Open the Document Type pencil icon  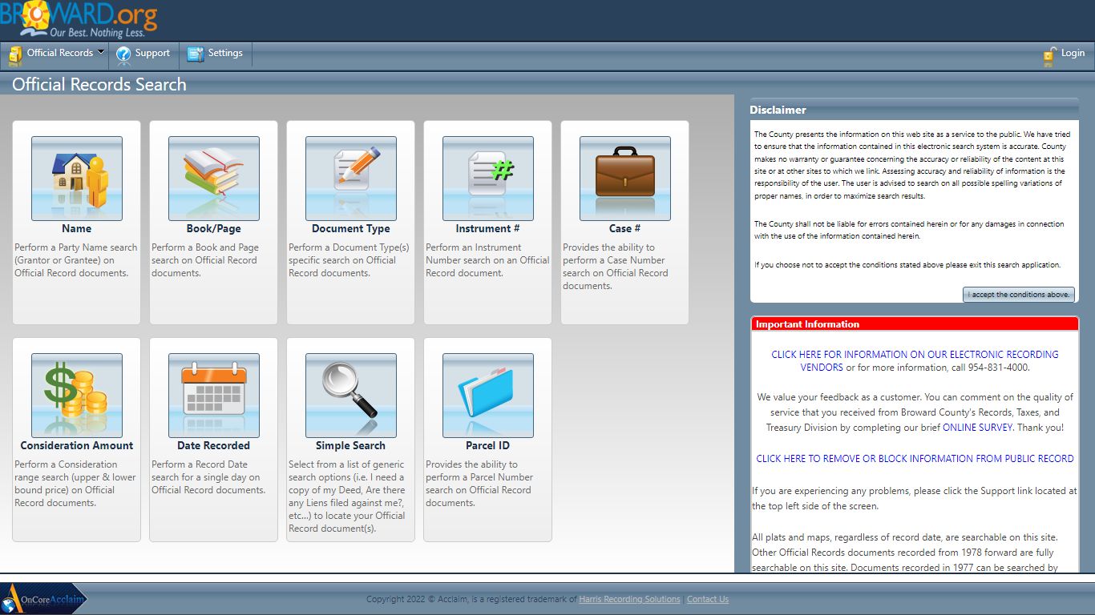351,179
